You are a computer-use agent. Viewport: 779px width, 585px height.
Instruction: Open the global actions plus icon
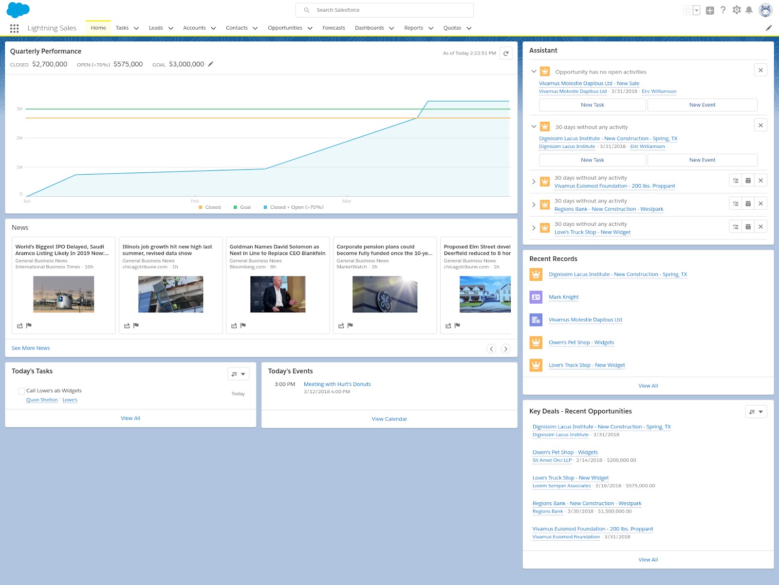click(x=710, y=10)
